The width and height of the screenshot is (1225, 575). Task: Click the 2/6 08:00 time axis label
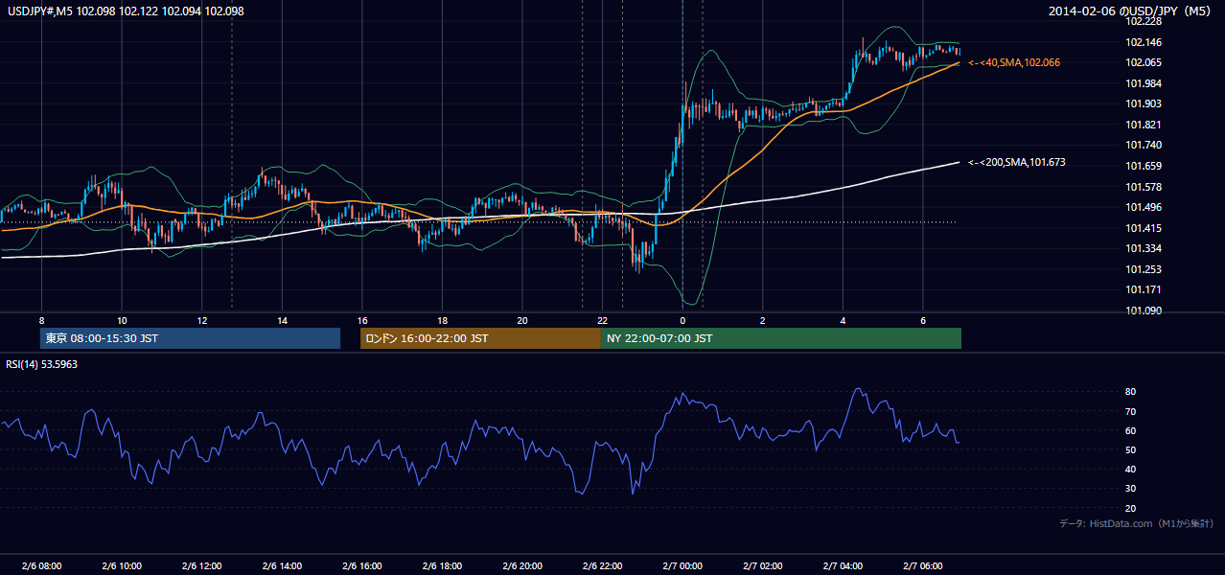pyautogui.click(x=41, y=565)
